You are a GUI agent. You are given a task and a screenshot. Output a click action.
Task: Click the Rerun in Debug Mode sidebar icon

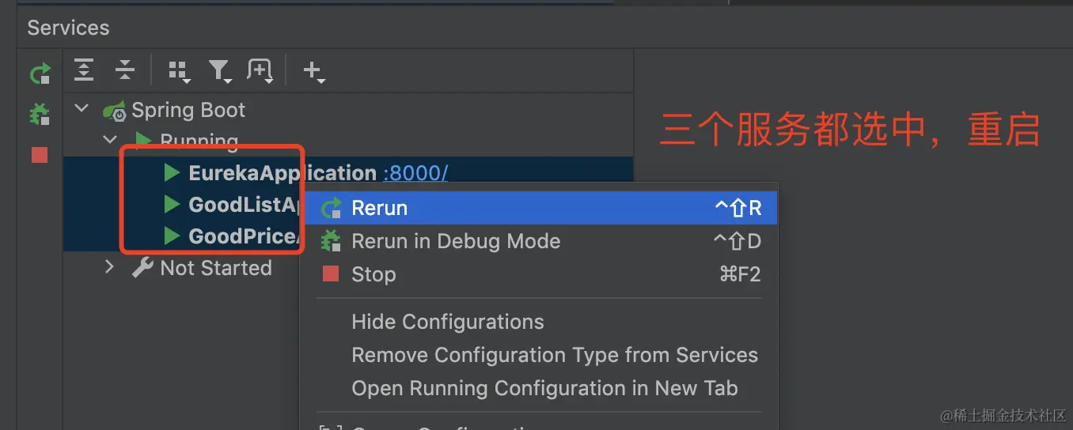tap(40, 115)
